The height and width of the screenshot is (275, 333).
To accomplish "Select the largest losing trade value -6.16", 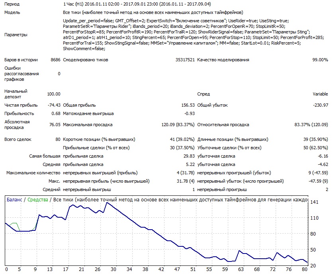I will click(323, 156).
